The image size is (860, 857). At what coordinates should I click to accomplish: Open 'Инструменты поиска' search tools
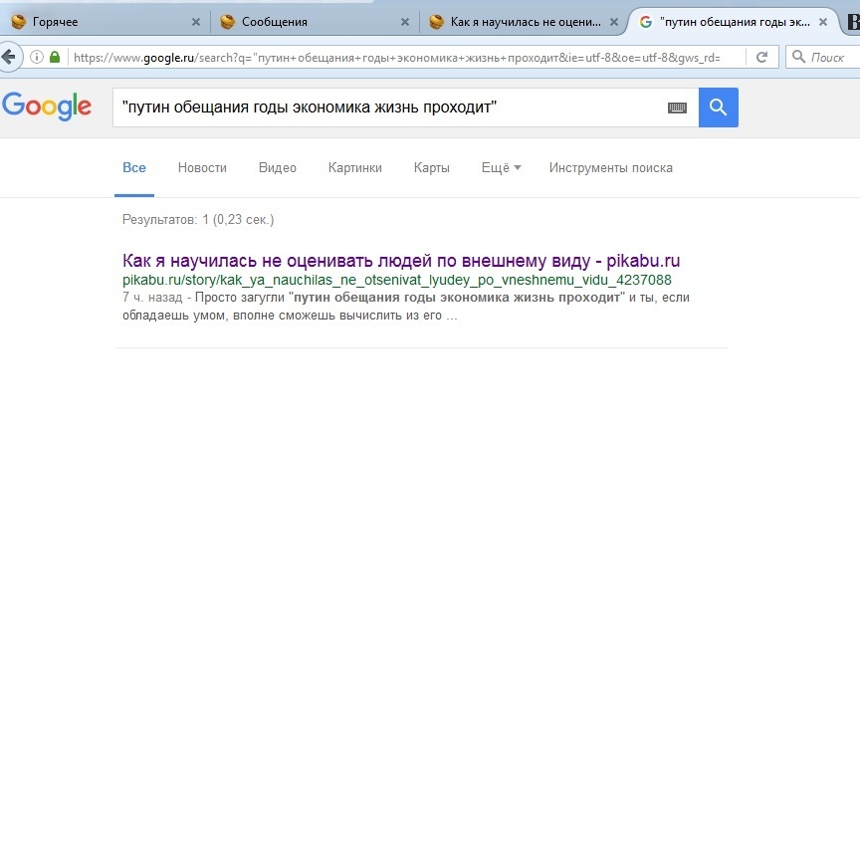click(x=610, y=168)
